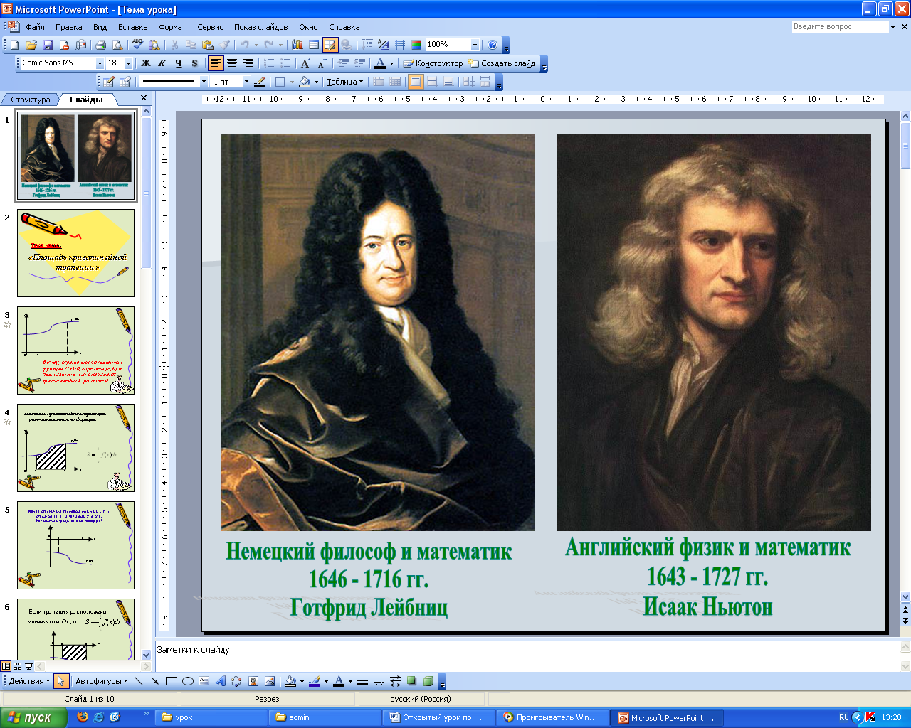Apply fill color on drawing toolbar
The image size is (911, 728).
point(290,681)
